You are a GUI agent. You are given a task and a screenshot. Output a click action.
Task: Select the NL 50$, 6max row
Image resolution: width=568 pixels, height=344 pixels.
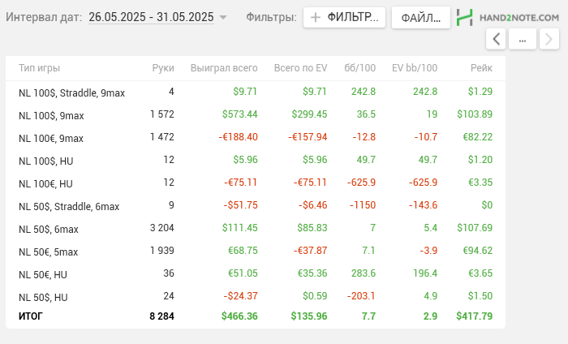[x=49, y=229]
